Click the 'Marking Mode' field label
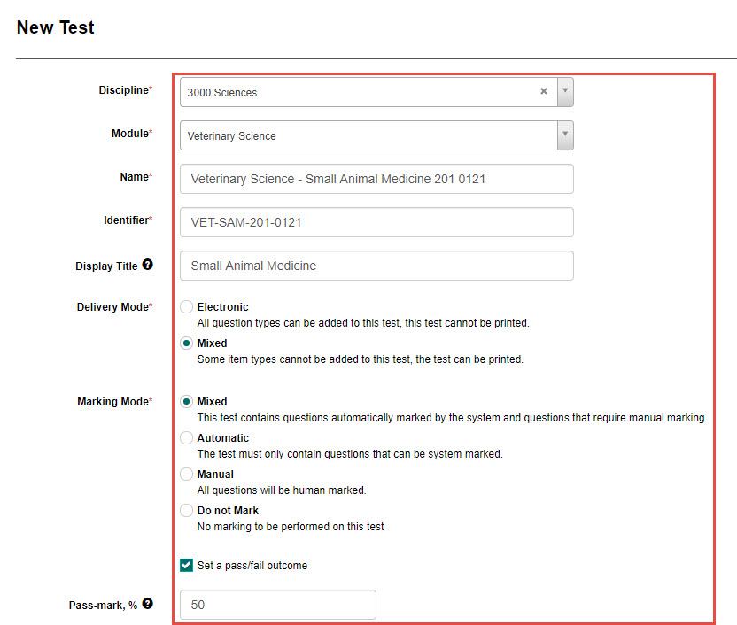The height and width of the screenshot is (625, 737). click(113, 402)
